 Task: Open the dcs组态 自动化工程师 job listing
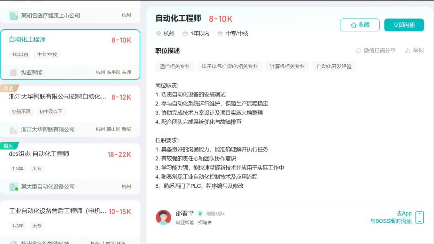[39, 154]
